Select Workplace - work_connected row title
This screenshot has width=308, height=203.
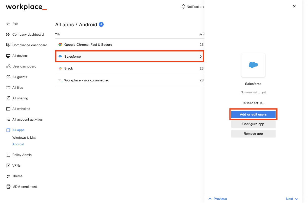(87, 80)
